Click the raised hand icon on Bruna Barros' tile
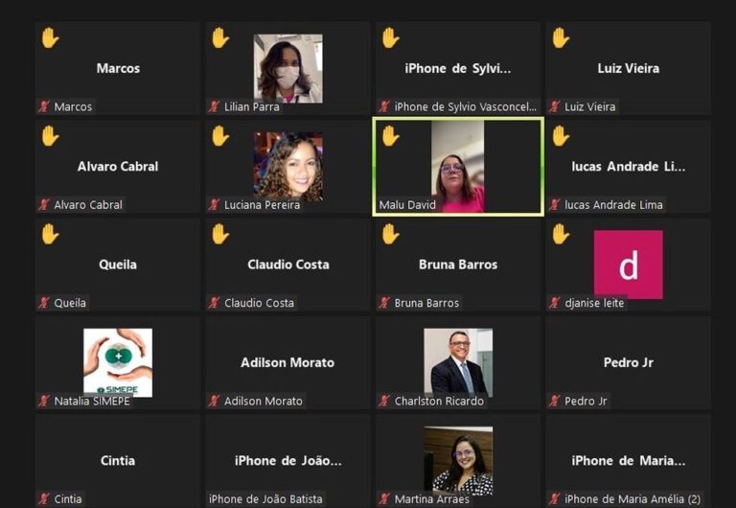736x508 pixels. click(x=390, y=234)
